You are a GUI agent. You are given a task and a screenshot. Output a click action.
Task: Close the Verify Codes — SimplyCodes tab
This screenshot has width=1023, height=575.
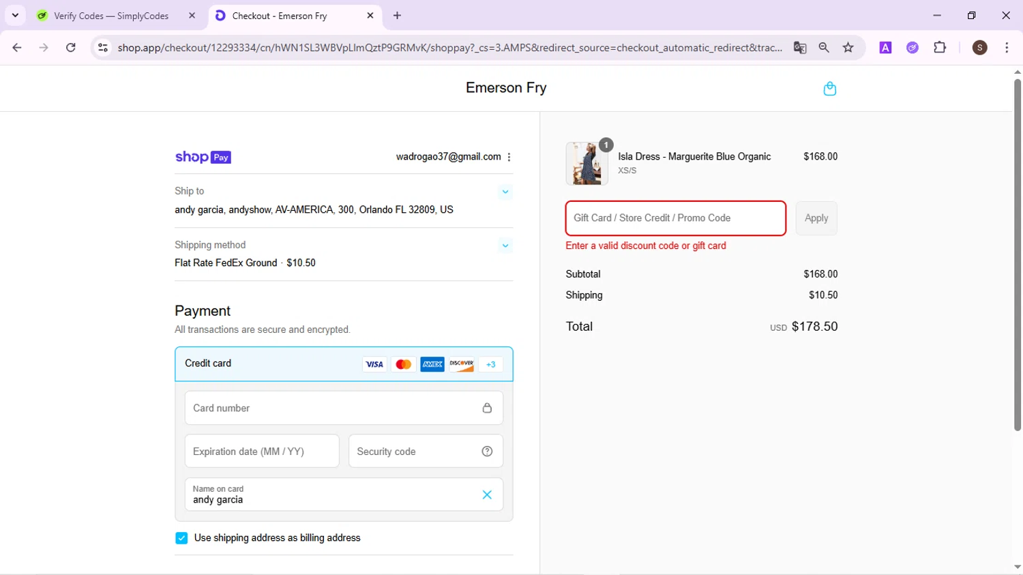click(x=192, y=16)
